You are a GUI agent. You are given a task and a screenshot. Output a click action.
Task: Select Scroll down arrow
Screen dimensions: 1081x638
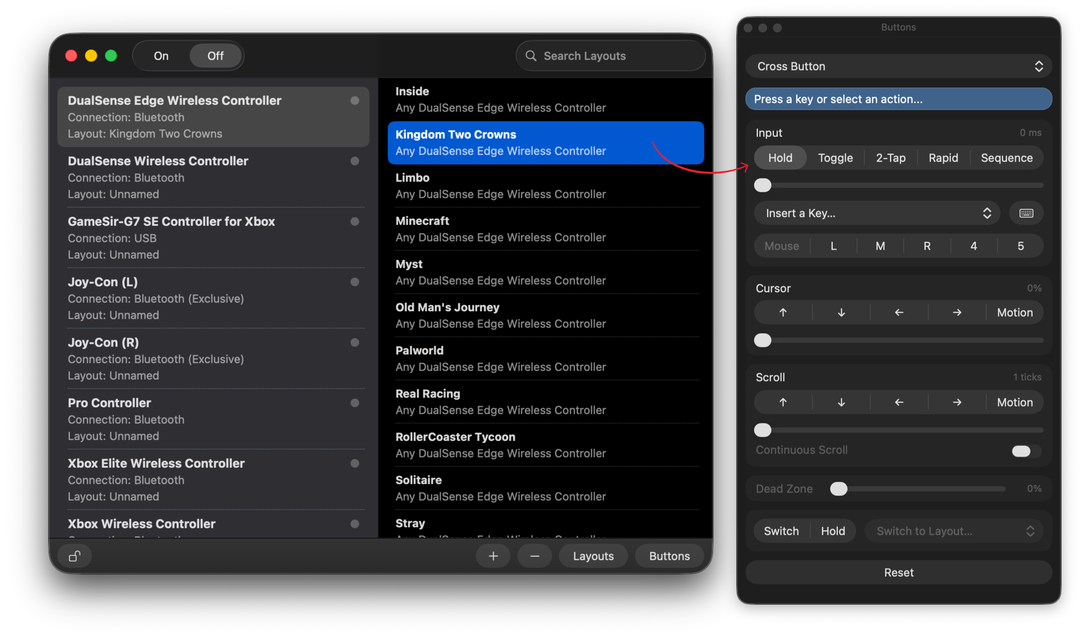tap(841, 402)
